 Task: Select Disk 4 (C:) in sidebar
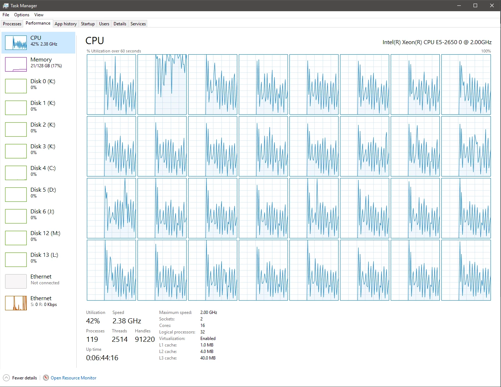tap(38, 173)
